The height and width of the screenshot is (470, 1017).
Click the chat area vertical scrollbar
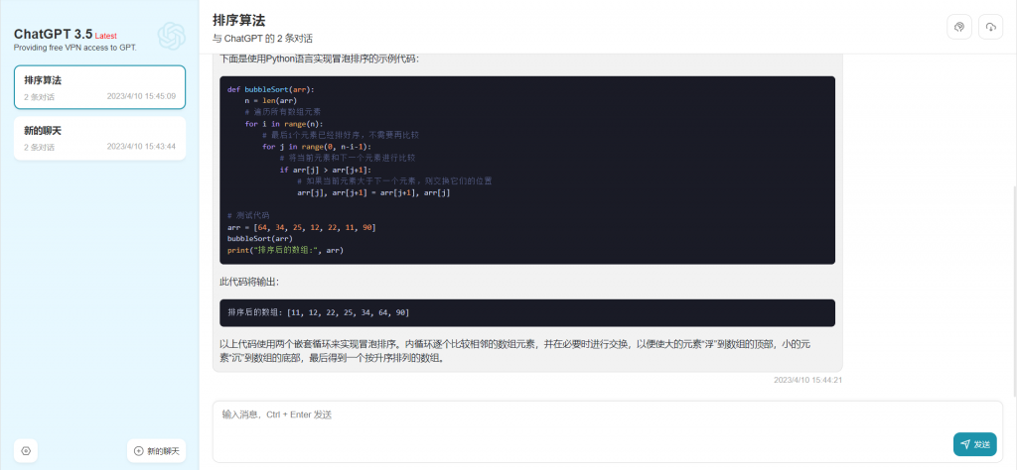(x=1014, y=292)
